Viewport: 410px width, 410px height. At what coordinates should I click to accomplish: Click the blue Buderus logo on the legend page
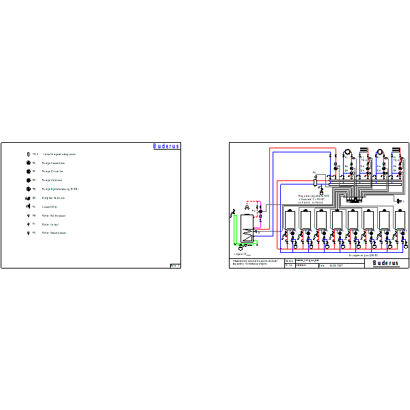166,146
